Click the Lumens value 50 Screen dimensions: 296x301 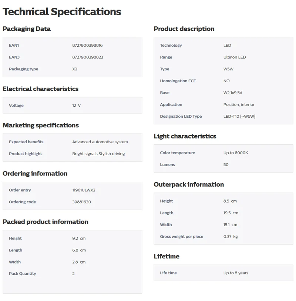coord(226,165)
